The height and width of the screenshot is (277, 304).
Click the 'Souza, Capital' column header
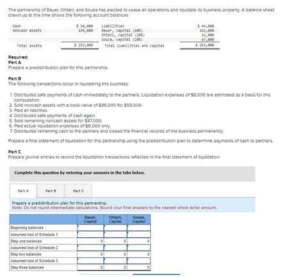click(139, 219)
